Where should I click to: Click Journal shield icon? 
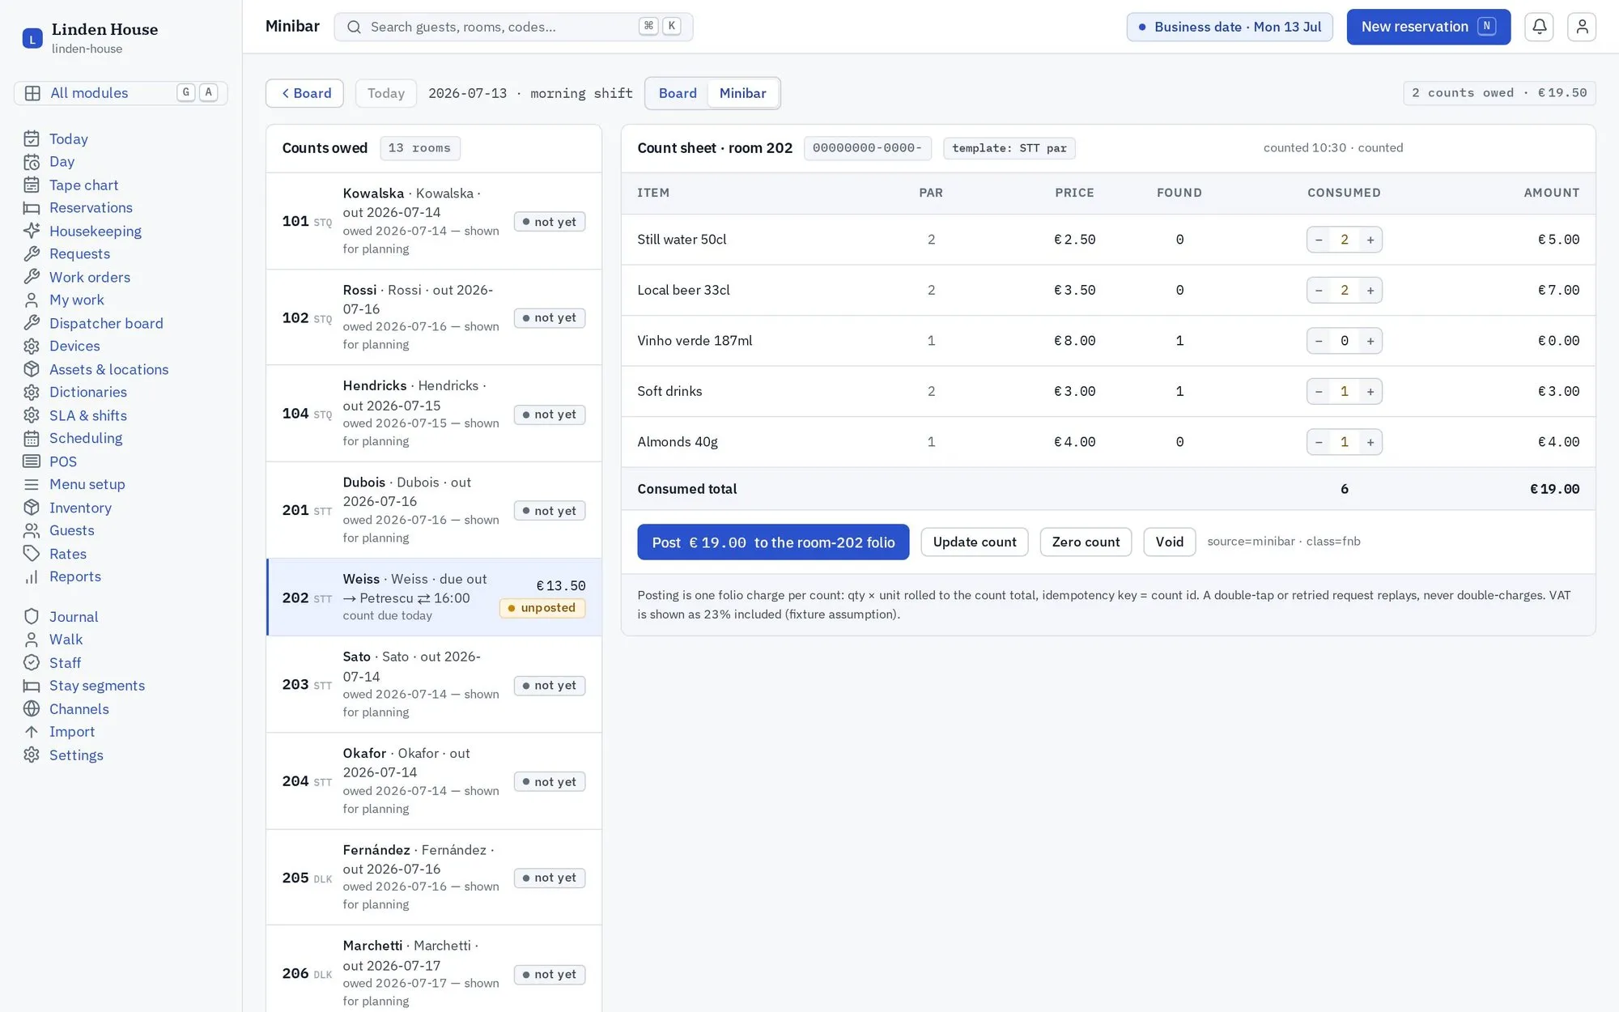[x=32, y=617]
